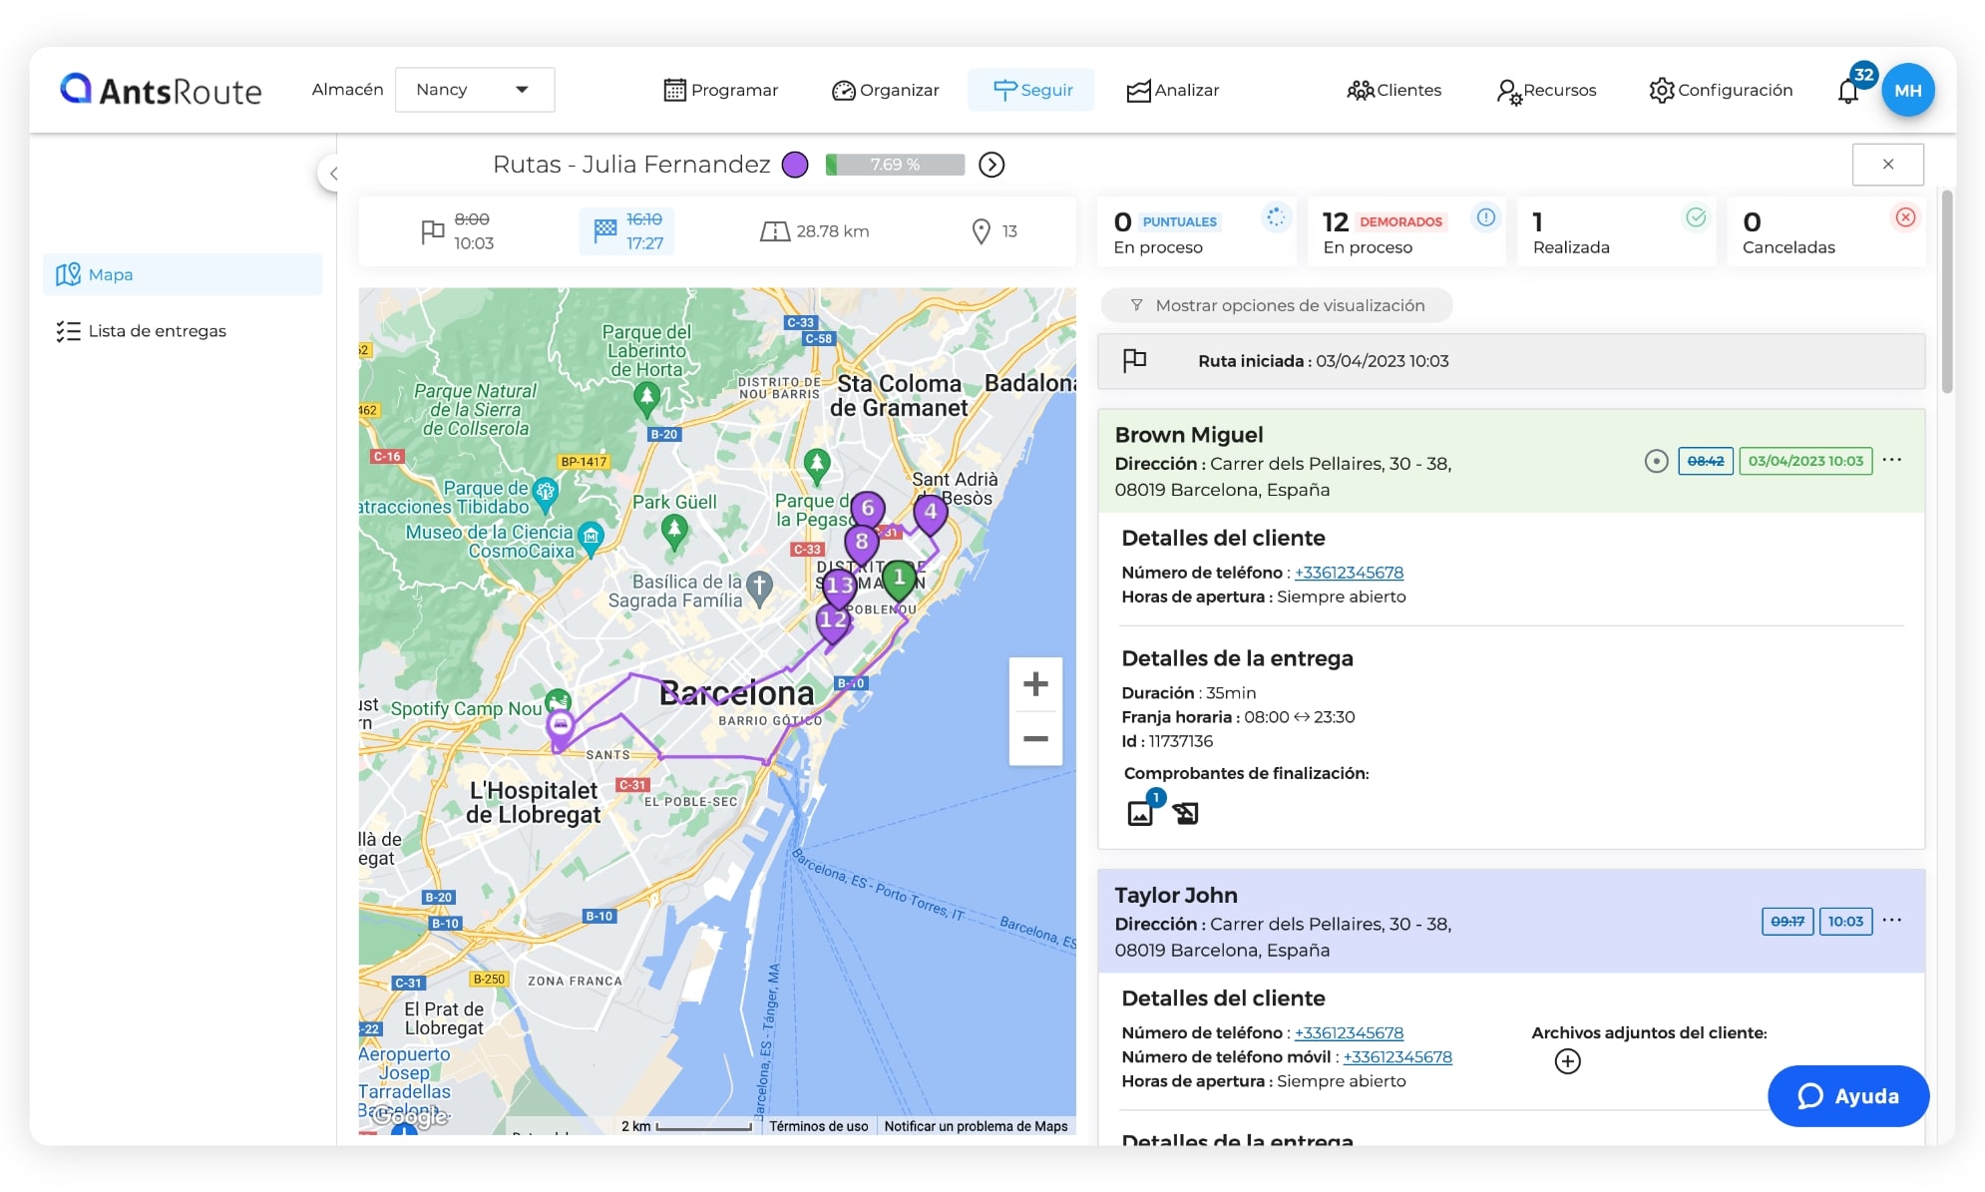The image size is (1985, 1192).
Task: Select the Organizar section
Action: pos(886,90)
